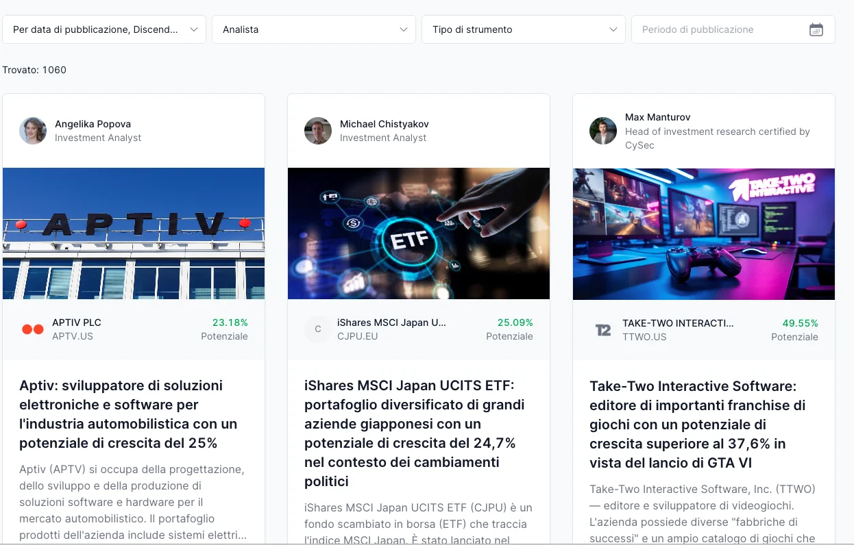Click the Angelika Popova analyst name

coord(93,124)
